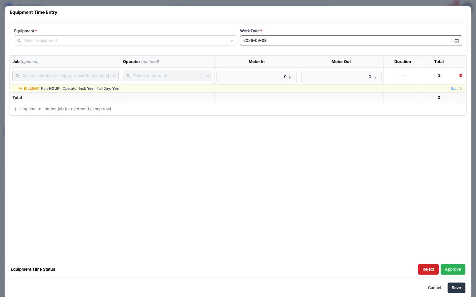The image size is (476, 303).
Task: Expand the Job selection dropdown arrow
Action: (114, 76)
